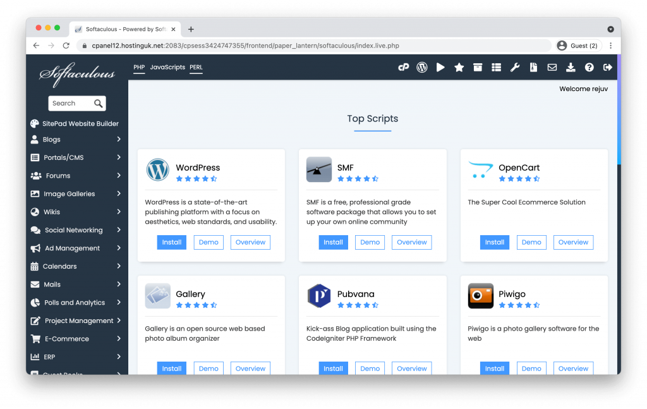This screenshot has height=409, width=647.
Task: Open the list view installations icon
Action: click(x=496, y=67)
